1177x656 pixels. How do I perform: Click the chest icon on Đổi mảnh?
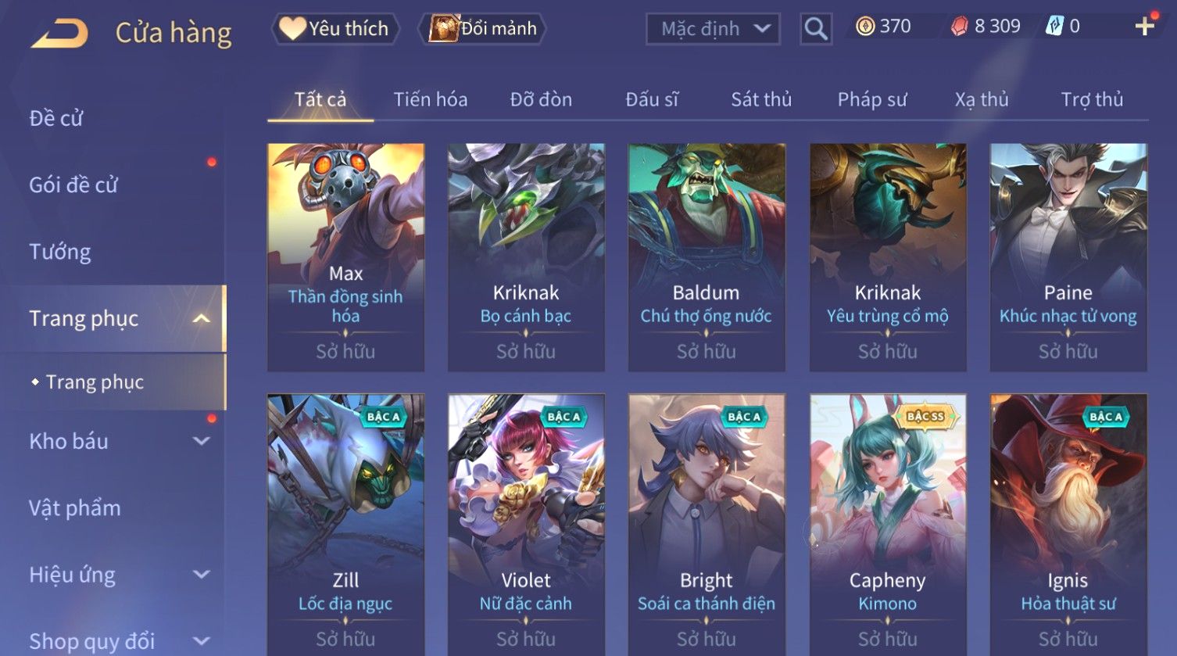(443, 28)
